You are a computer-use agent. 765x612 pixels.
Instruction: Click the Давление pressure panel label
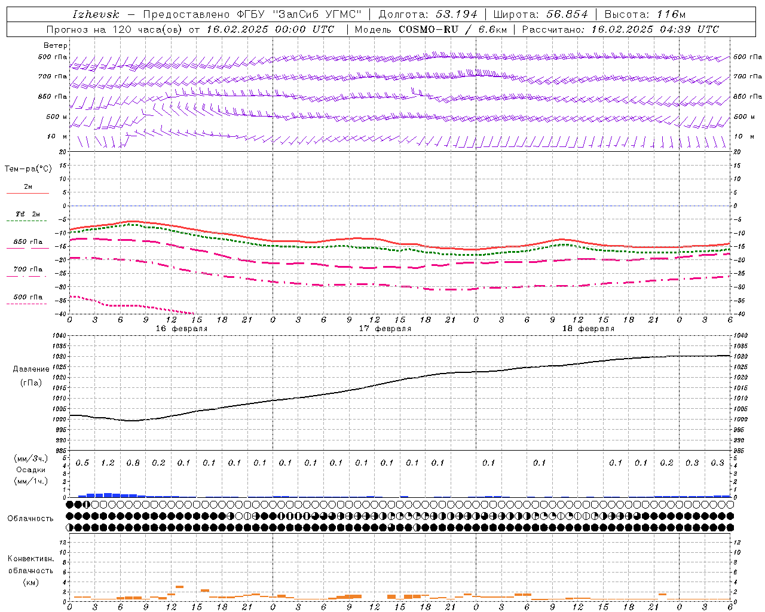[x=31, y=369]
